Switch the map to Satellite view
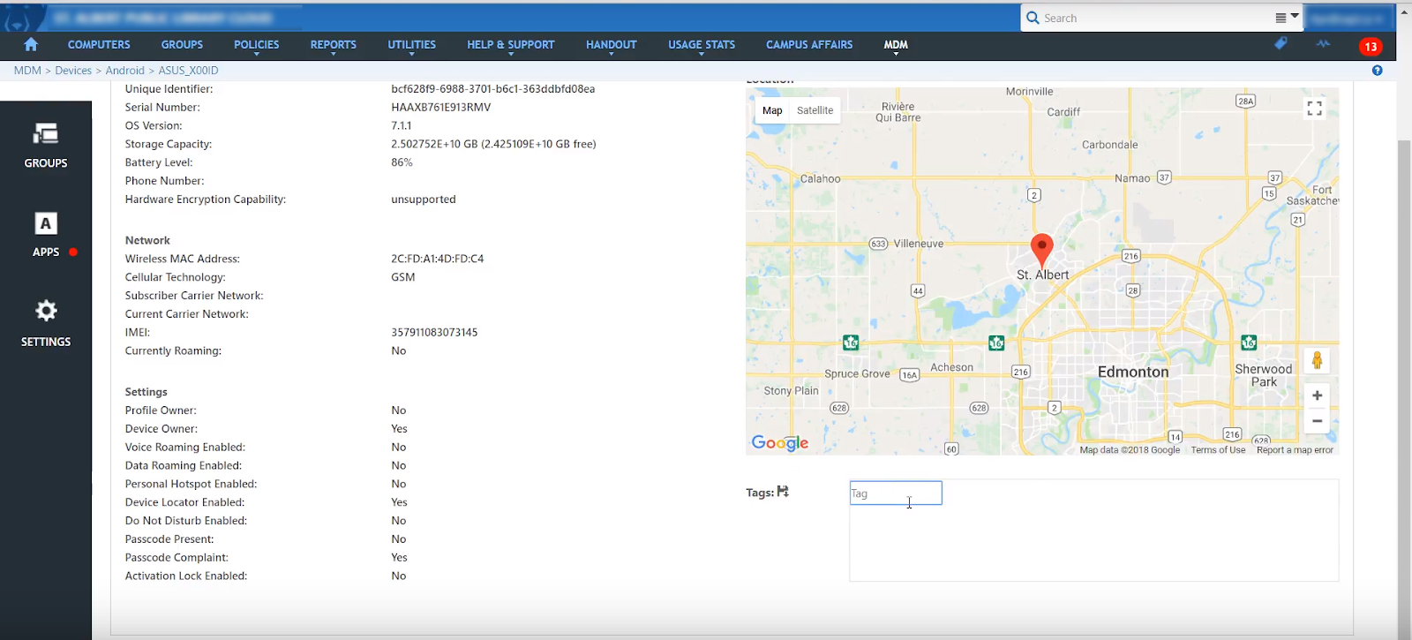The image size is (1412, 640). pos(815,110)
